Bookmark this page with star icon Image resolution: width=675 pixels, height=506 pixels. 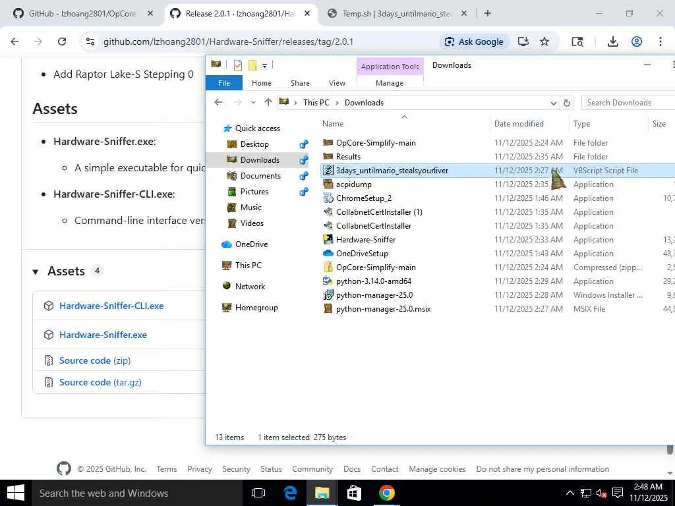click(x=544, y=42)
